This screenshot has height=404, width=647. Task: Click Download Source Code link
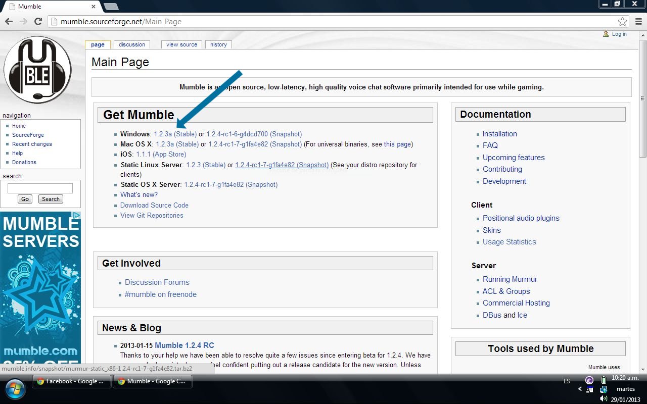pos(154,205)
